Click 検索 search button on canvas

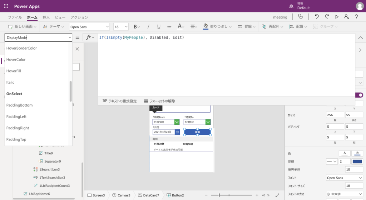pos(197,132)
